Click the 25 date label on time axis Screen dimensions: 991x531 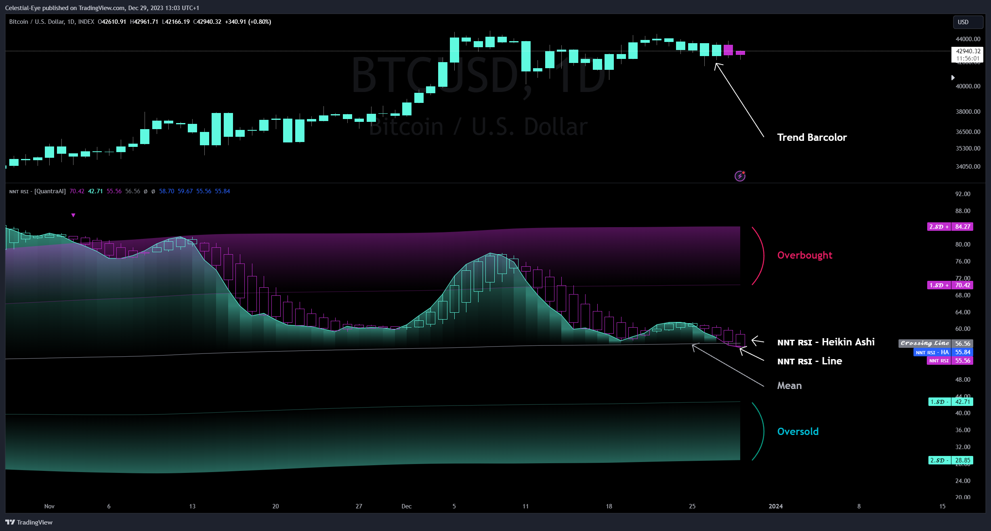(x=692, y=506)
